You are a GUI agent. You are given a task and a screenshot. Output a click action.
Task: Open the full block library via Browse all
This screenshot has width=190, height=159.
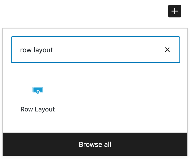[95, 144]
